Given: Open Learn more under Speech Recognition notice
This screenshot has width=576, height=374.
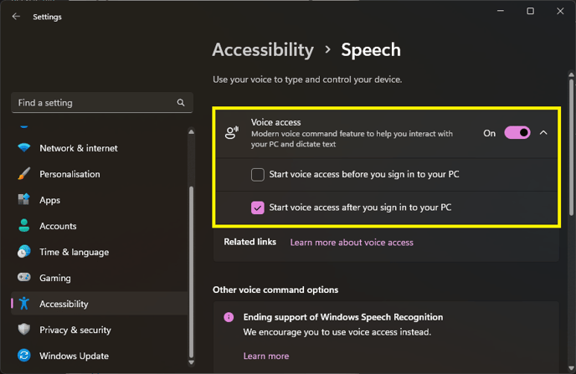Looking at the screenshot, I should coord(266,356).
